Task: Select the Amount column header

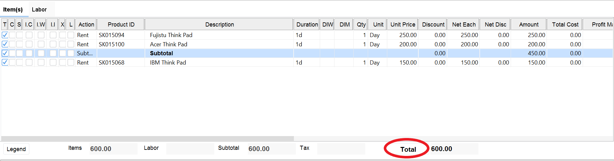Action: coord(529,25)
